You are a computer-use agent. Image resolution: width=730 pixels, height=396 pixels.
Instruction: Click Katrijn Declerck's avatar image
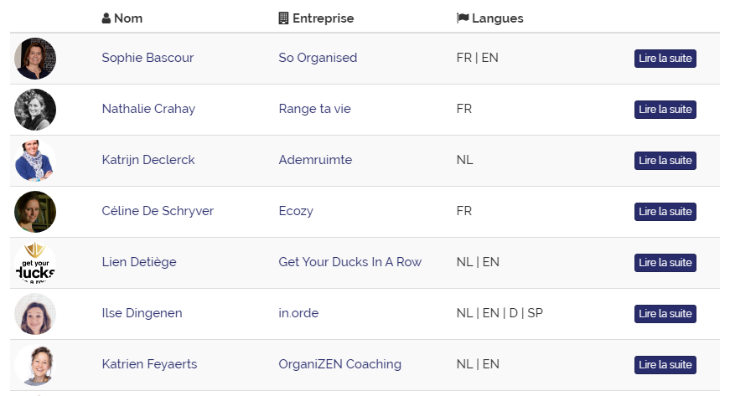(x=35, y=161)
